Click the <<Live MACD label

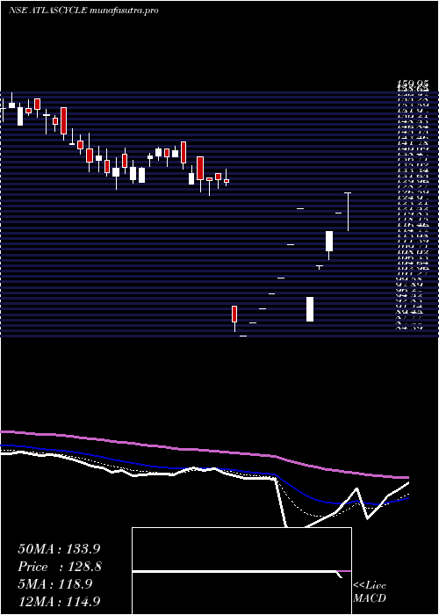click(x=370, y=591)
